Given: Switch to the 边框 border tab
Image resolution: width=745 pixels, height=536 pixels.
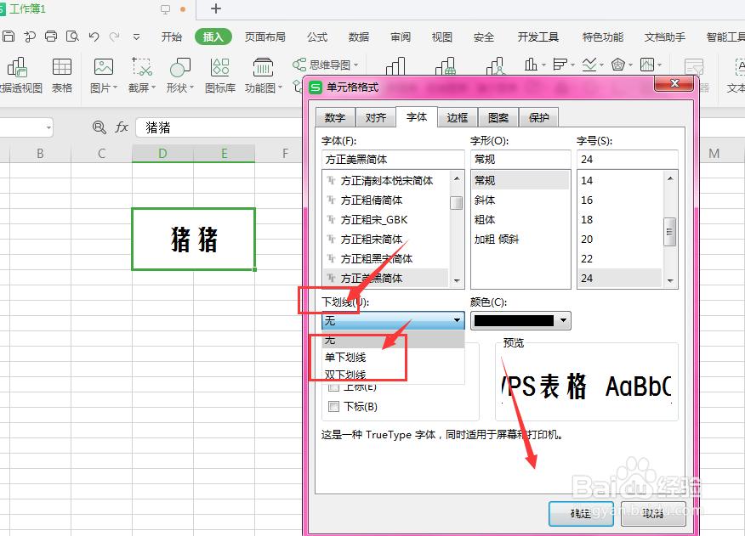Looking at the screenshot, I should coord(457,117).
